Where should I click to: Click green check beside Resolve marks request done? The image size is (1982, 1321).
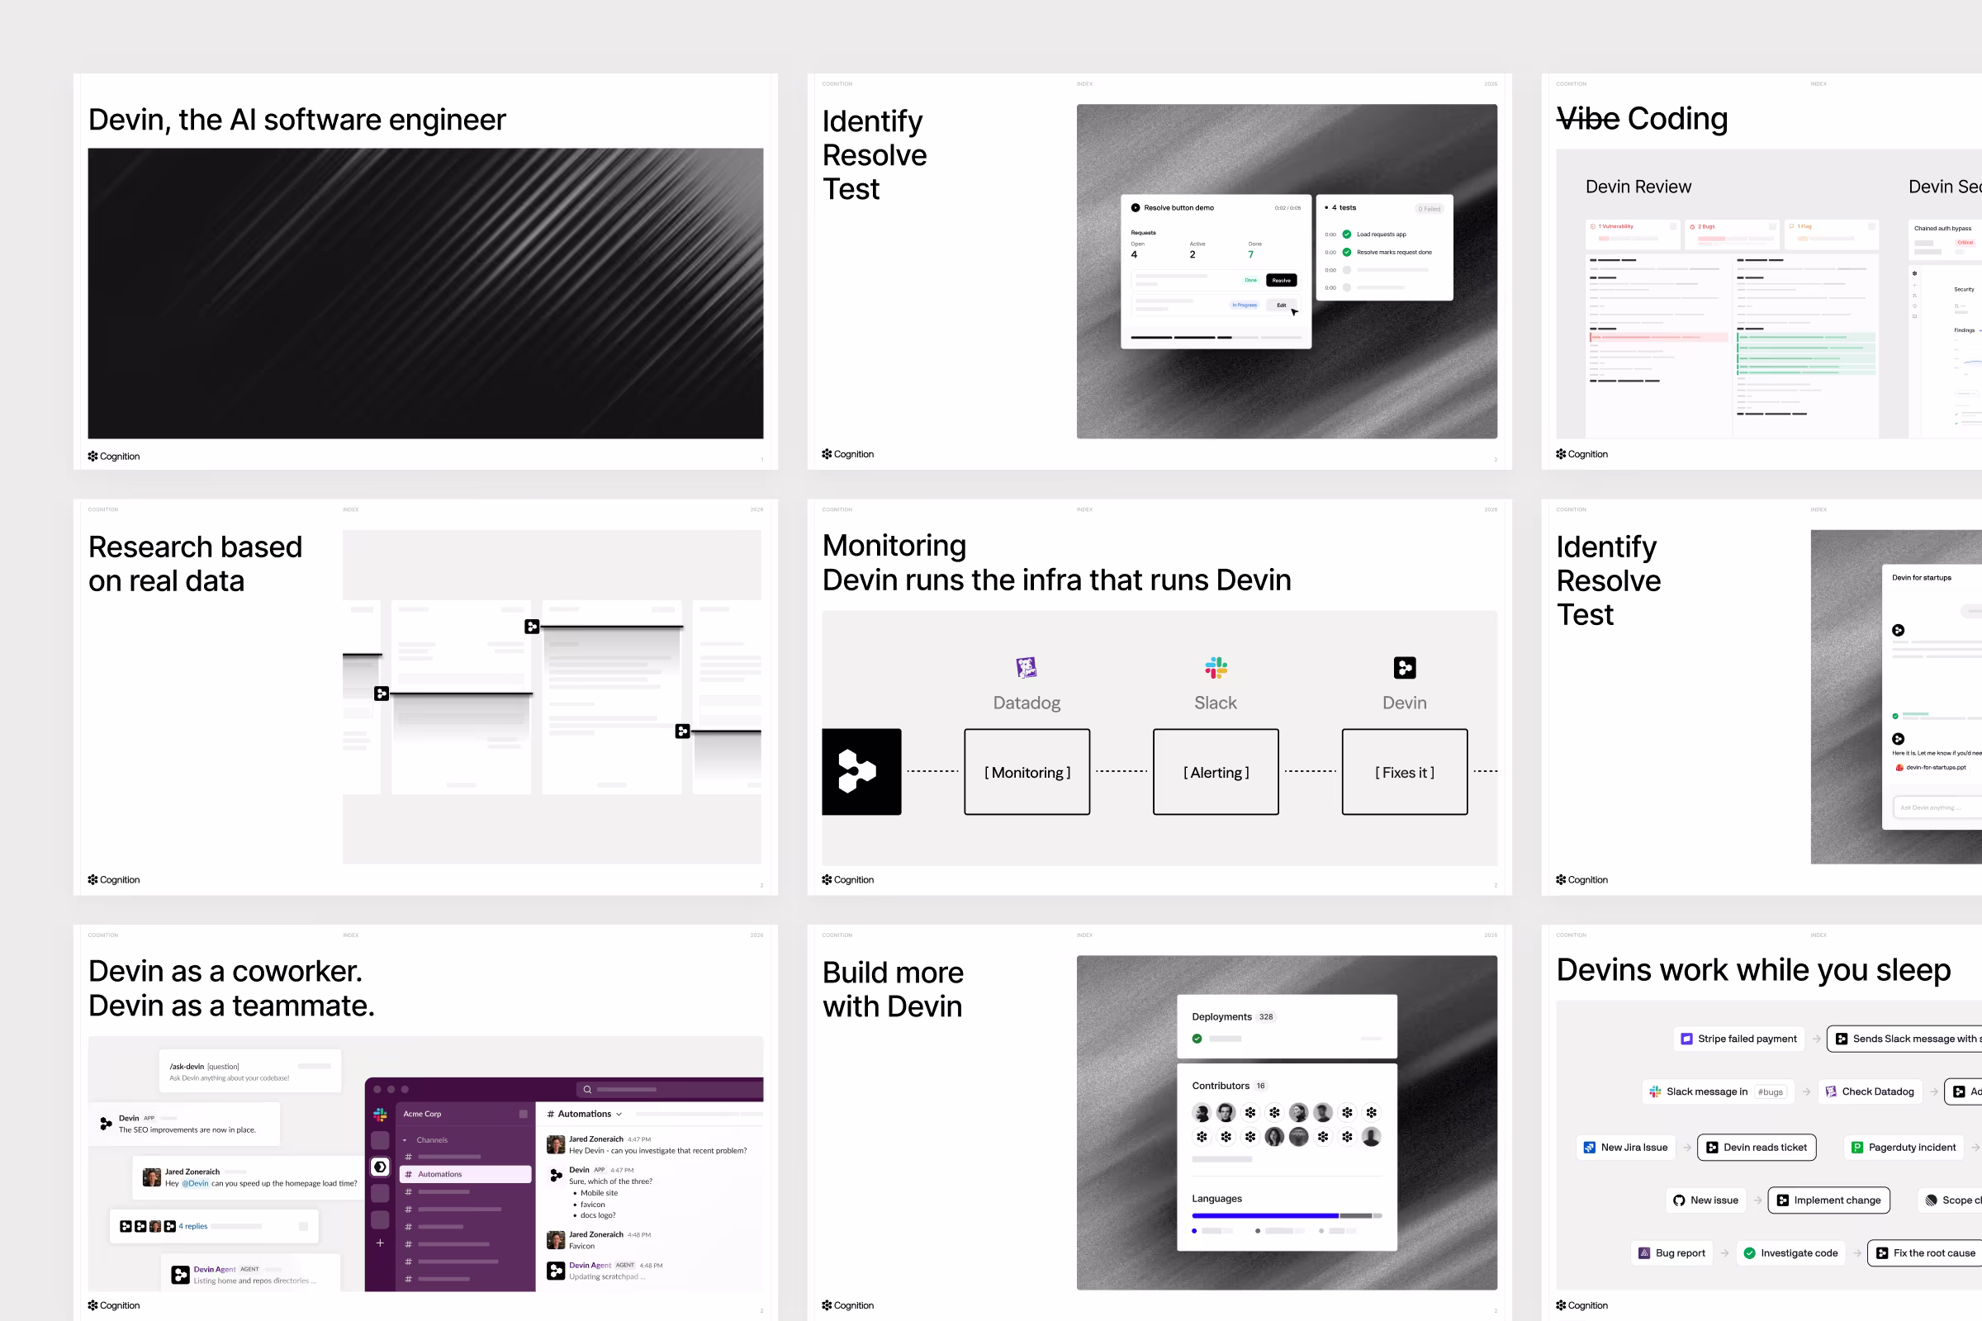click(x=1347, y=252)
